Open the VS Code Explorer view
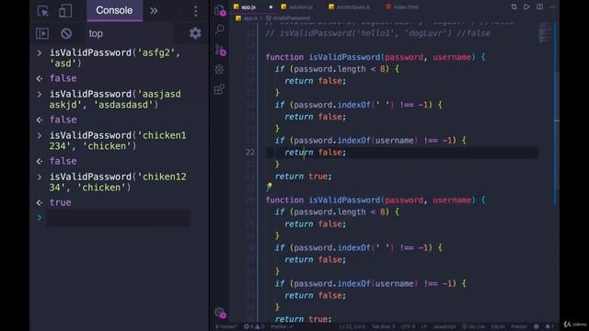Image resolution: width=589 pixels, height=331 pixels. 219,10
